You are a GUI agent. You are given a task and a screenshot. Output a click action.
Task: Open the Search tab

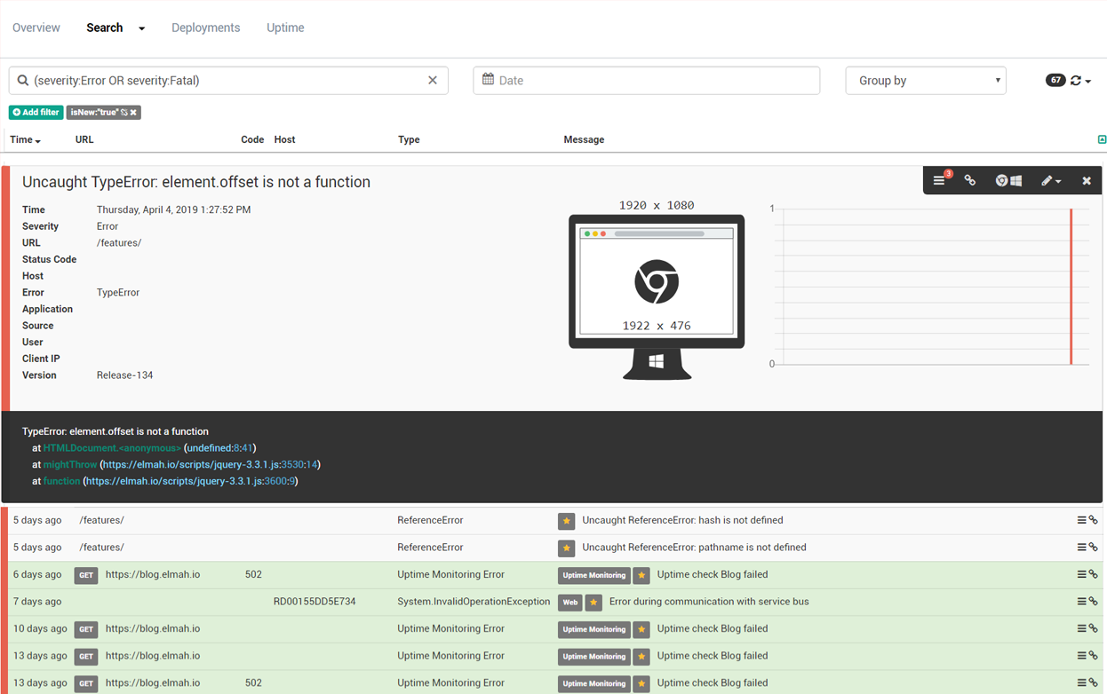(x=104, y=28)
